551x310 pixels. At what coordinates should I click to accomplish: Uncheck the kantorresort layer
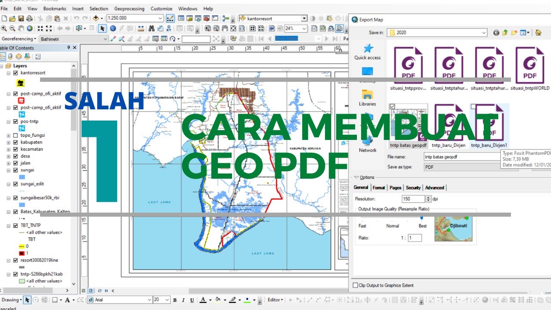point(15,73)
